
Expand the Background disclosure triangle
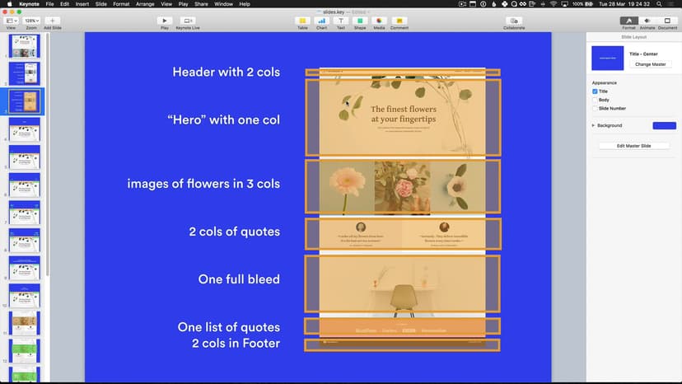click(593, 125)
